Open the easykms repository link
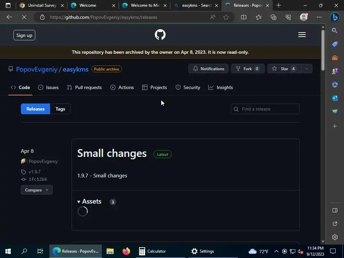This screenshot has height=258, width=344. pos(76,69)
